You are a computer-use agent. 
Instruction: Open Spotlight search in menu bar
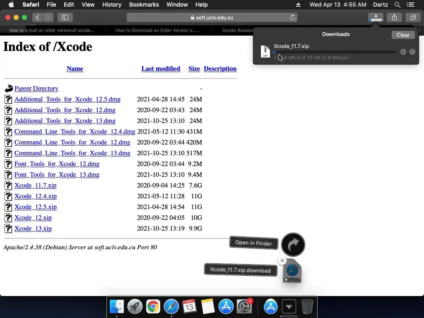pos(397,5)
